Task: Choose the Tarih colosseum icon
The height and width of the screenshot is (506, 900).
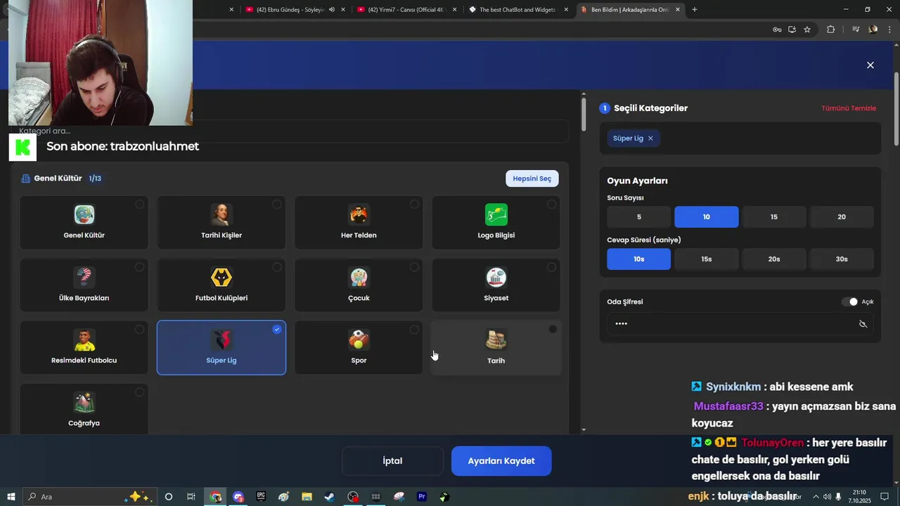Action: [496, 339]
